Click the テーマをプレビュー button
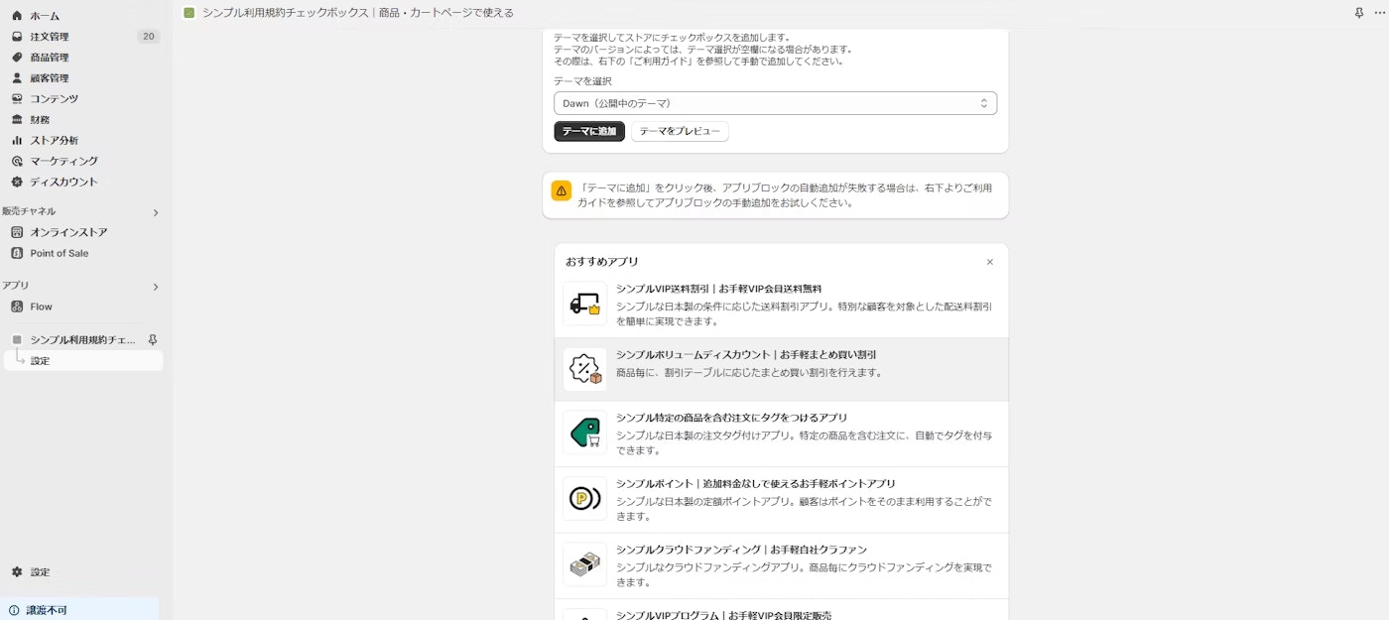This screenshot has height=620, width=1389. click(680, 131)
